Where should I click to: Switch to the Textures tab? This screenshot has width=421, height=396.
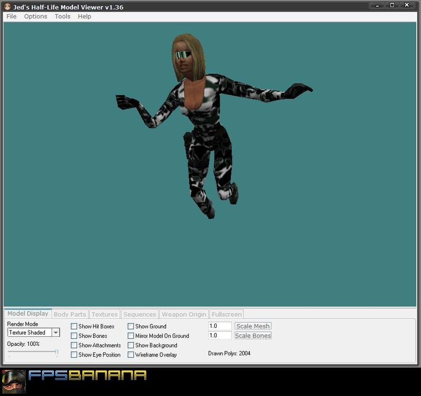click(105, 314)
